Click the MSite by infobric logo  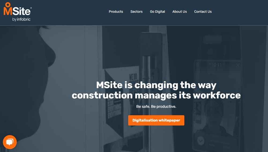[x=18, y=12]
